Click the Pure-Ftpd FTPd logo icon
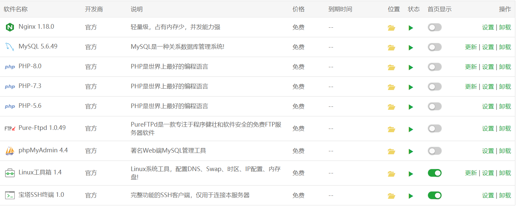Screen dimensions: 516x208 coord(10,129)
